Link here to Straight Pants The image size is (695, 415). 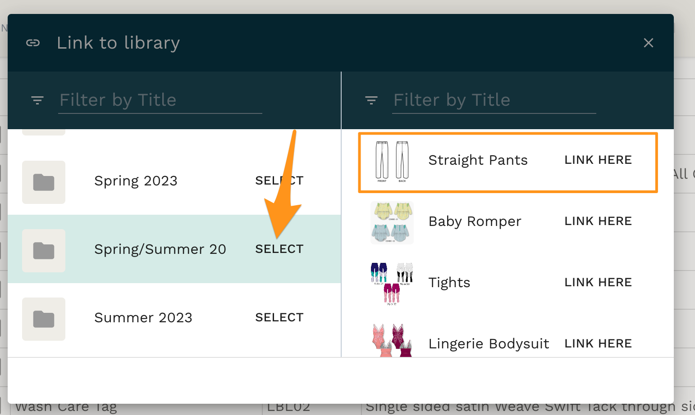coord(598,160)
